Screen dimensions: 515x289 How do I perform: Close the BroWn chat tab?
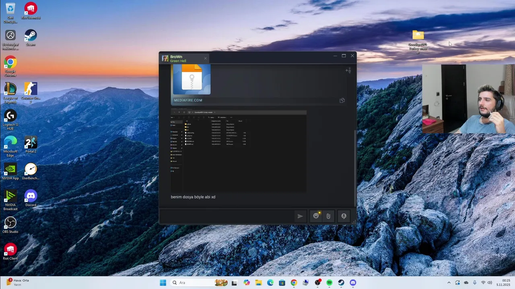[205, 59]
